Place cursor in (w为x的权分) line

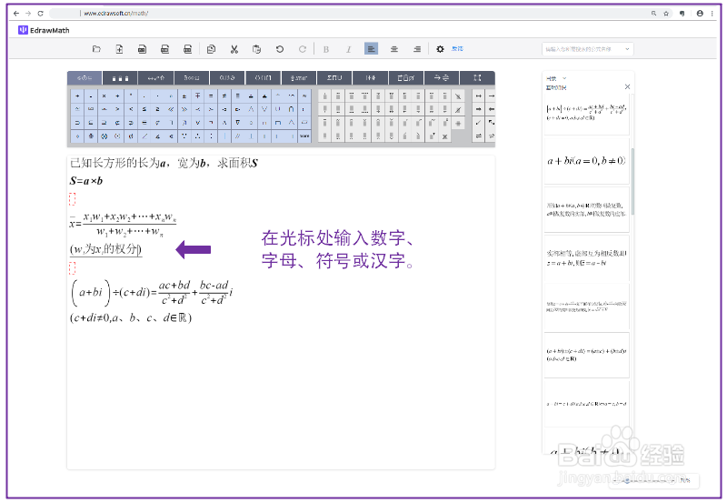(x=105, y=249)
